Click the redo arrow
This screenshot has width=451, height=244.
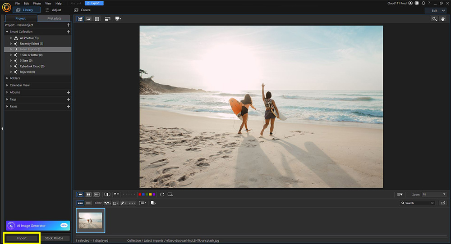click(79, 3)
